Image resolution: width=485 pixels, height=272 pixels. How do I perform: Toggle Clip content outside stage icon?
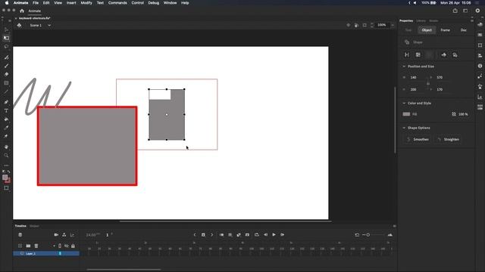365,25
